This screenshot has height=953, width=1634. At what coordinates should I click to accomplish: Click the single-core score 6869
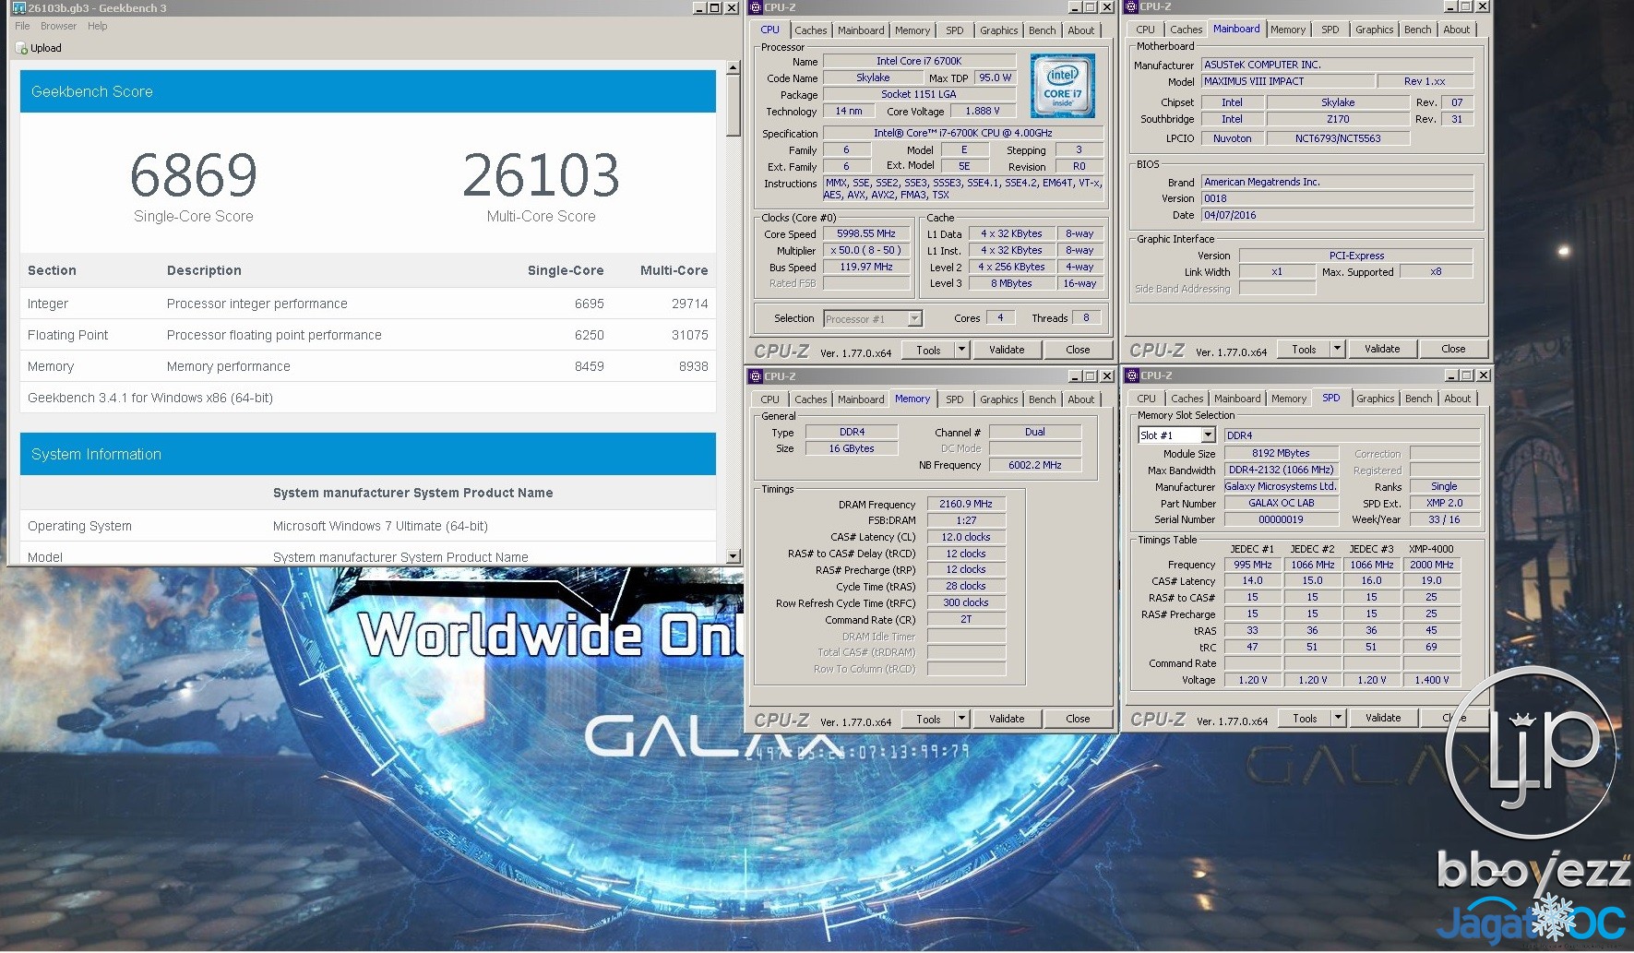(194, 175)
